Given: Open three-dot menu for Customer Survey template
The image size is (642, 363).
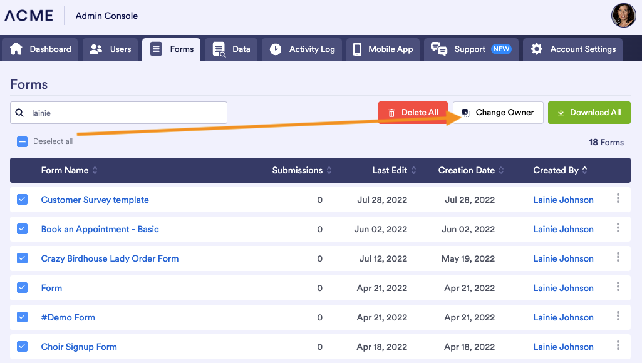Looking at the screenshot, I should click(x=618, y=198).
